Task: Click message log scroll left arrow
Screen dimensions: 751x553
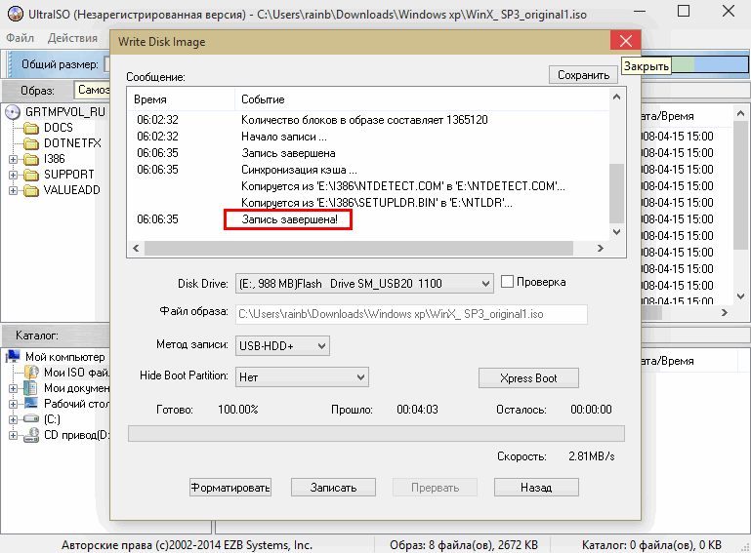Action: pos(136,248)
